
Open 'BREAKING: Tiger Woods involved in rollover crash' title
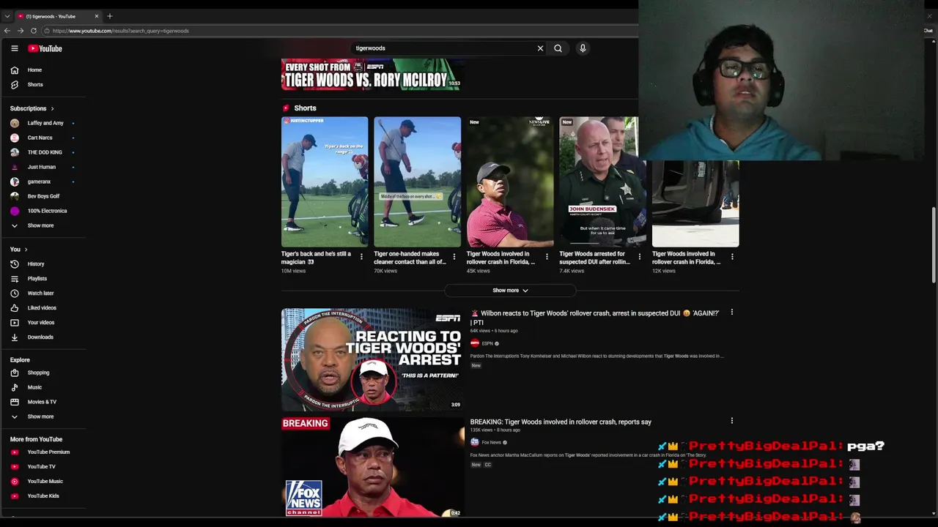(561, 422)
